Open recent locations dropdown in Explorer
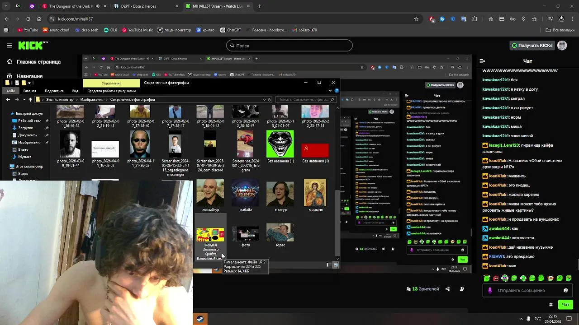Screen dimensions: 579x325 pyautogui.click(x=24, y=99)
